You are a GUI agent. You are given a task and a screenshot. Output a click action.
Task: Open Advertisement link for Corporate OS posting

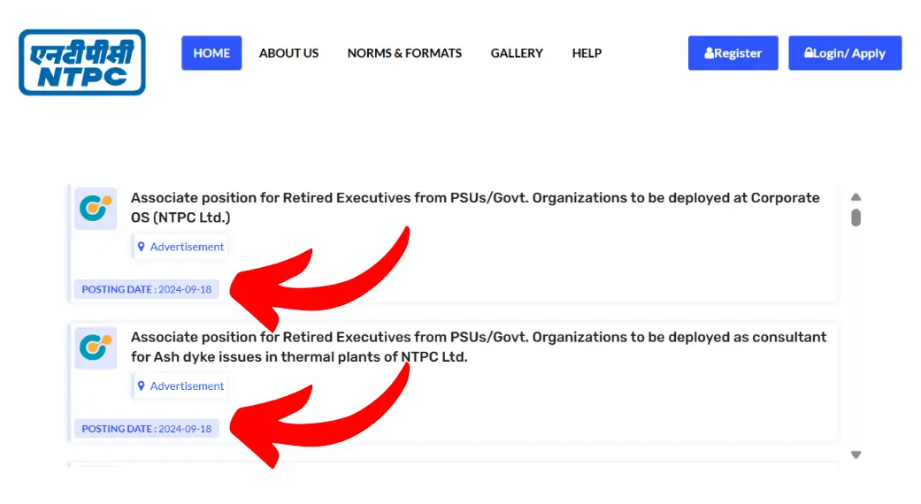(x=187, y=247)
